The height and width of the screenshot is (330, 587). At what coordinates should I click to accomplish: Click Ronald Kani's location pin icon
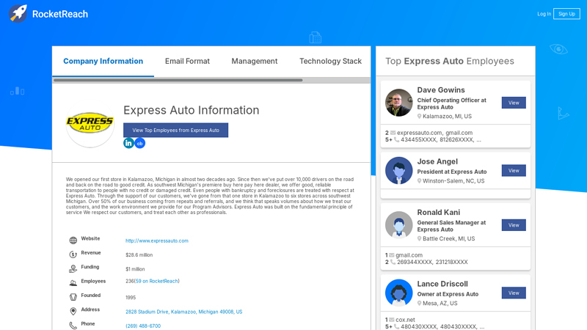pos(419,239)
